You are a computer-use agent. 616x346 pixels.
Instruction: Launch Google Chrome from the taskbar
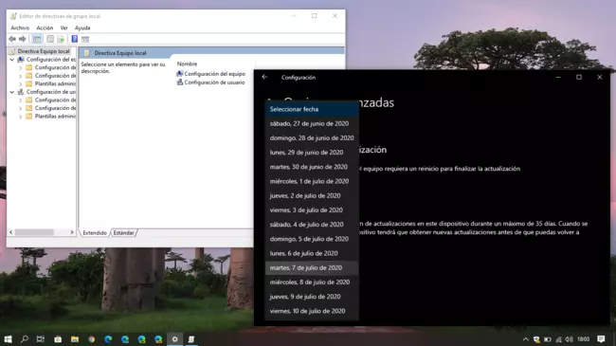click(92, 339)
